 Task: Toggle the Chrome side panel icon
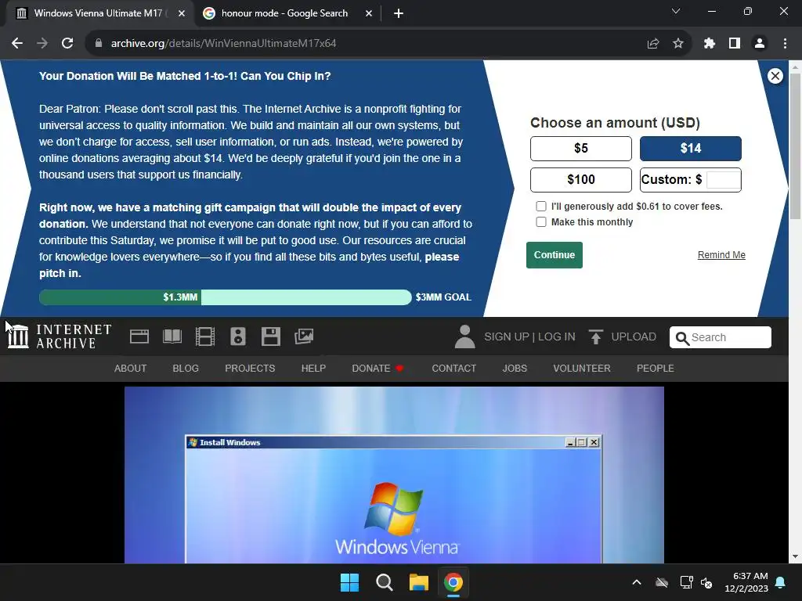[x=735, y=44]
